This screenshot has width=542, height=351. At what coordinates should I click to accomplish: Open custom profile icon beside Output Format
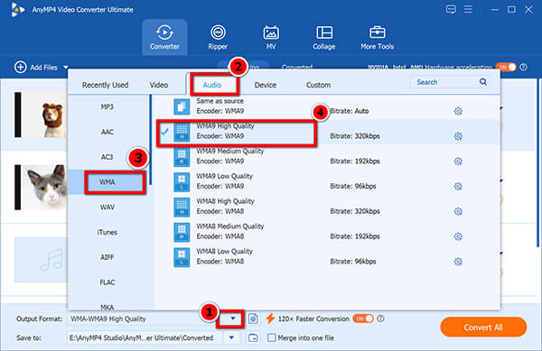click(x=253, y=319)
